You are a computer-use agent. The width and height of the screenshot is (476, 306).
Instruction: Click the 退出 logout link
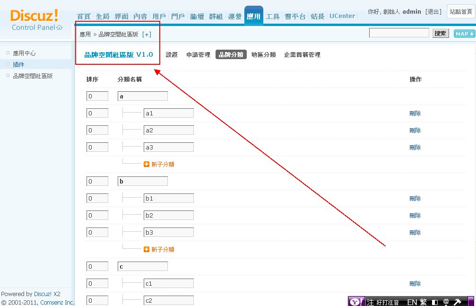pyautogui.click(x=433, y=11)
